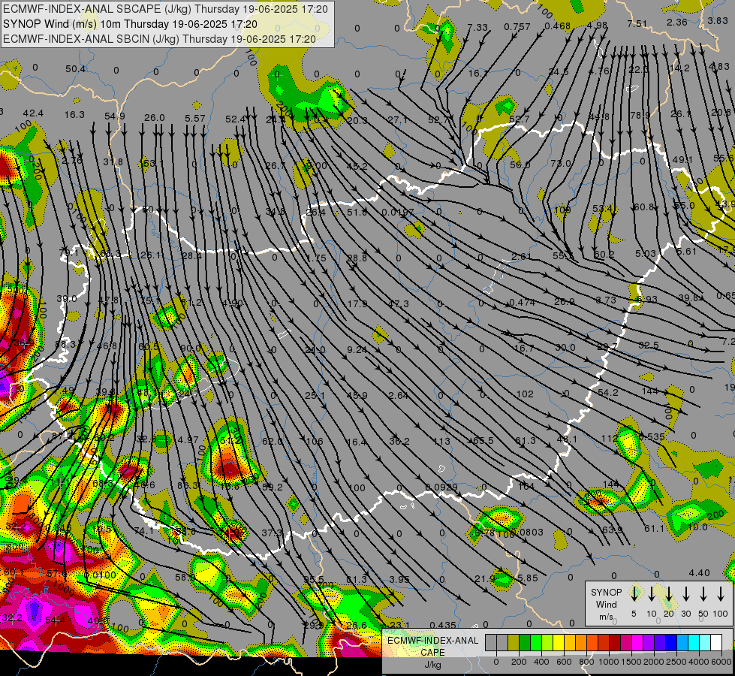Screen dimensions: 735x676
Task: Click the 2500 legend tick label
Action: (x=676, y=662)
